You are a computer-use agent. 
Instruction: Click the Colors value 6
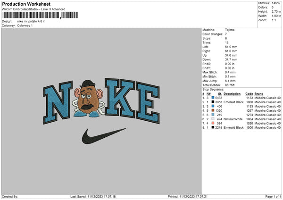click(x=273, y=8)
